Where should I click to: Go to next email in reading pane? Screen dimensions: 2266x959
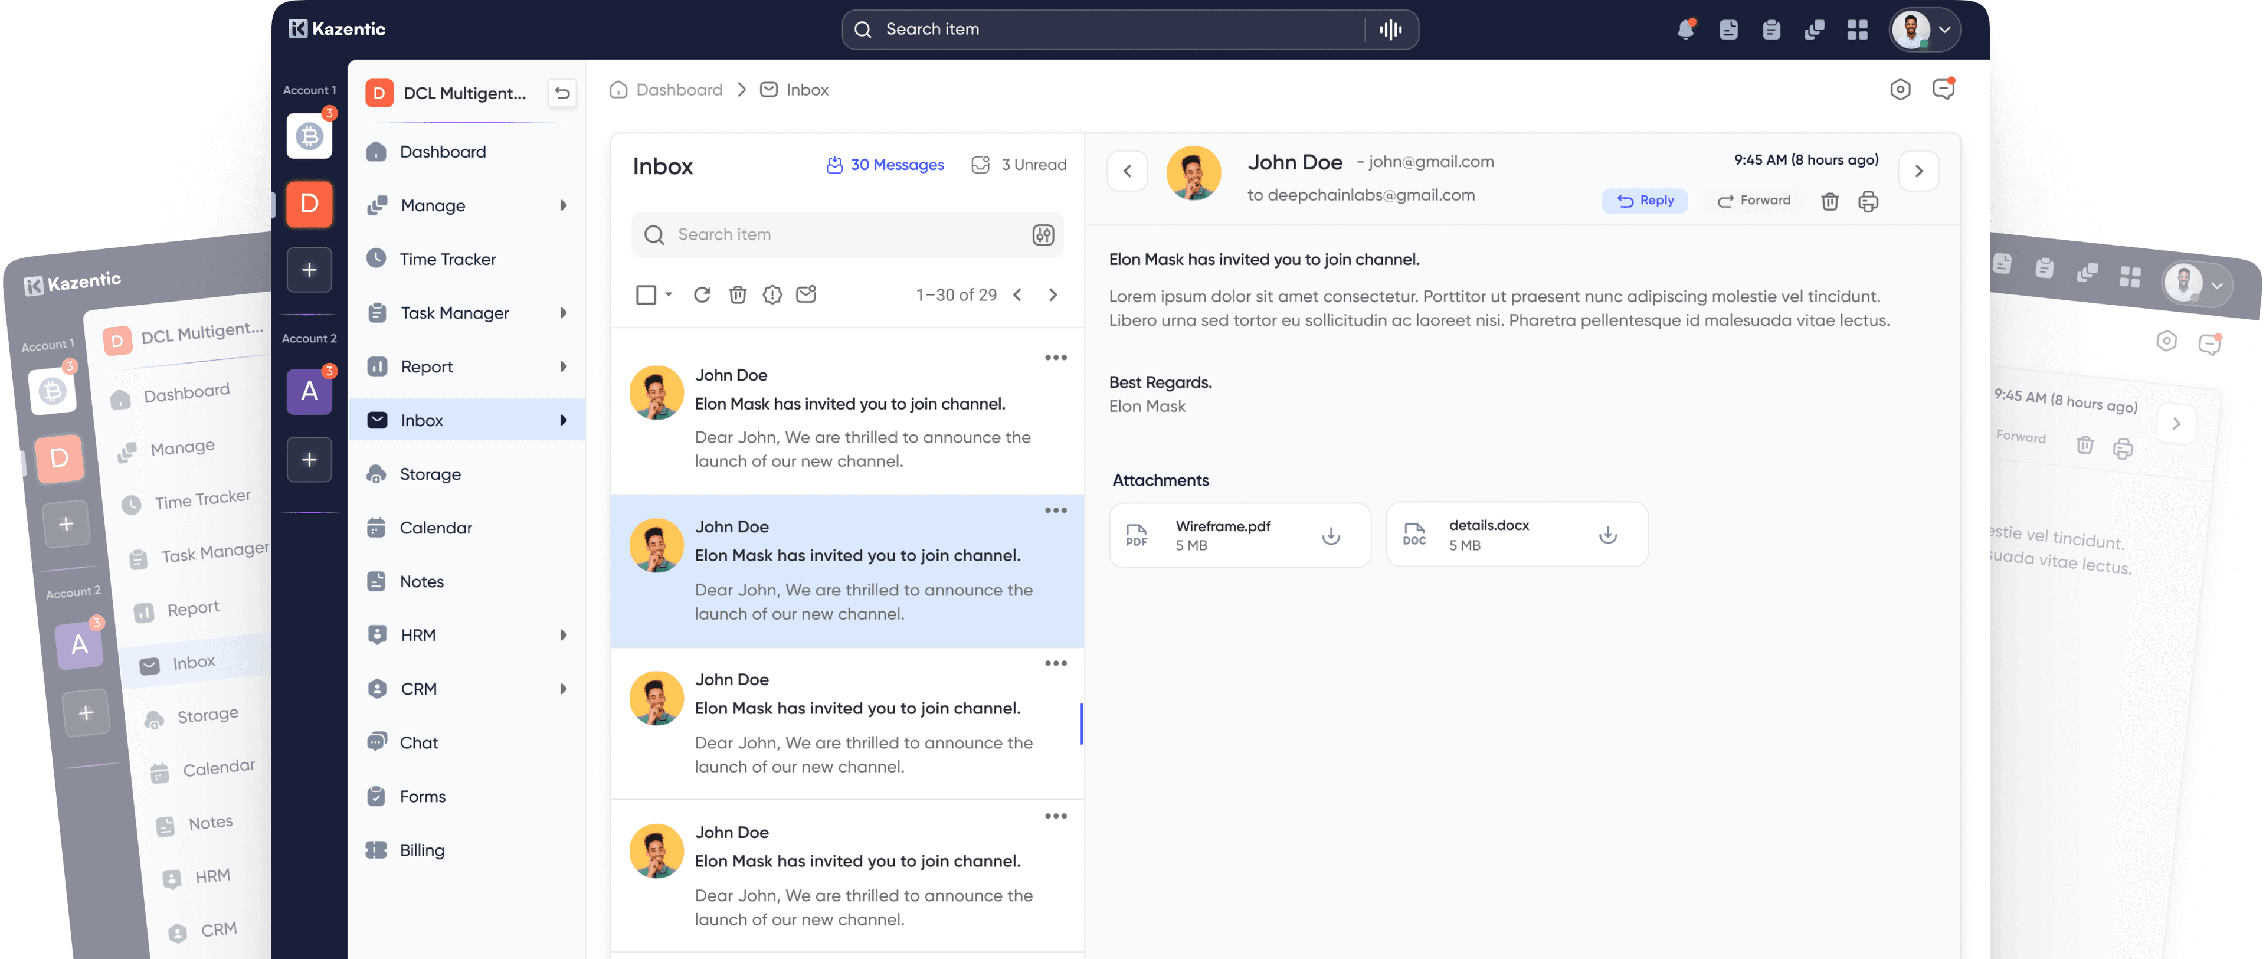coord(1918,171)
